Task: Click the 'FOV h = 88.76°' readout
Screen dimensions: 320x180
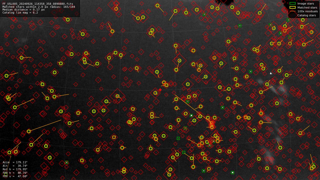Action: pyautogui.click(x=15, y=173)
